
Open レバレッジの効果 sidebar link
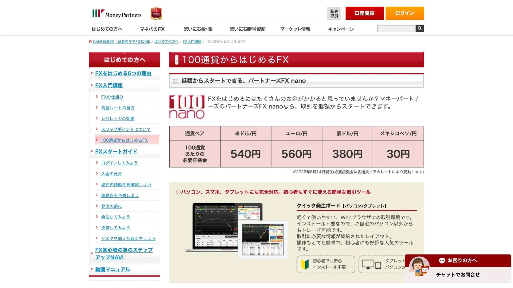tap(118, 119)
